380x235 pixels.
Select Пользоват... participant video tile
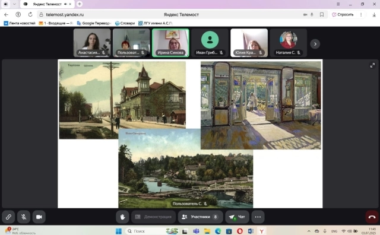131,43
